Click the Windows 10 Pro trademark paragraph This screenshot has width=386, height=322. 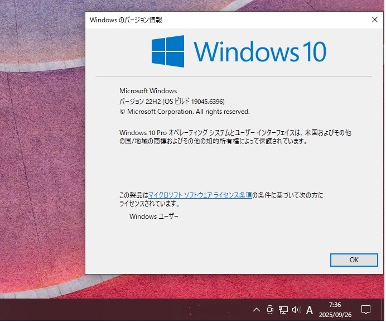236,137
